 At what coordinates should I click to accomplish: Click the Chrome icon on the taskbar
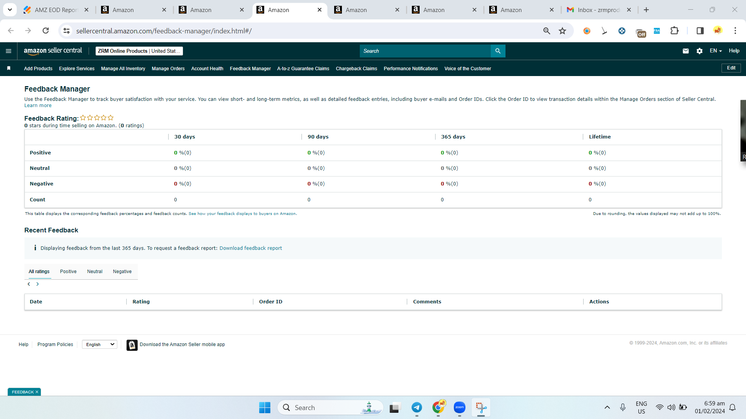(x=438, y=407)
